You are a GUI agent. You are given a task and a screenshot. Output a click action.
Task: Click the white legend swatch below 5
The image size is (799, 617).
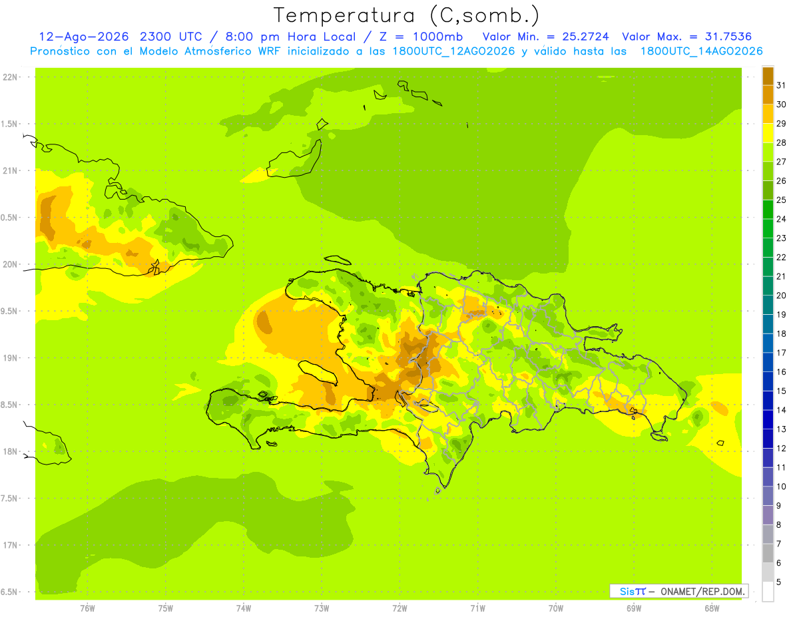tap(768, 592)
